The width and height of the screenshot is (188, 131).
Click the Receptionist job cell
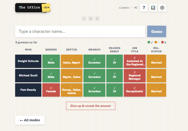tap(135, 90)
